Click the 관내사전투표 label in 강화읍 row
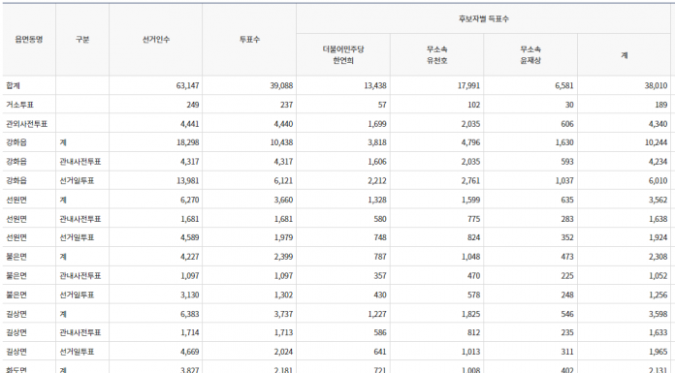Viewport: 675px width, 373px height. (80, 162)
